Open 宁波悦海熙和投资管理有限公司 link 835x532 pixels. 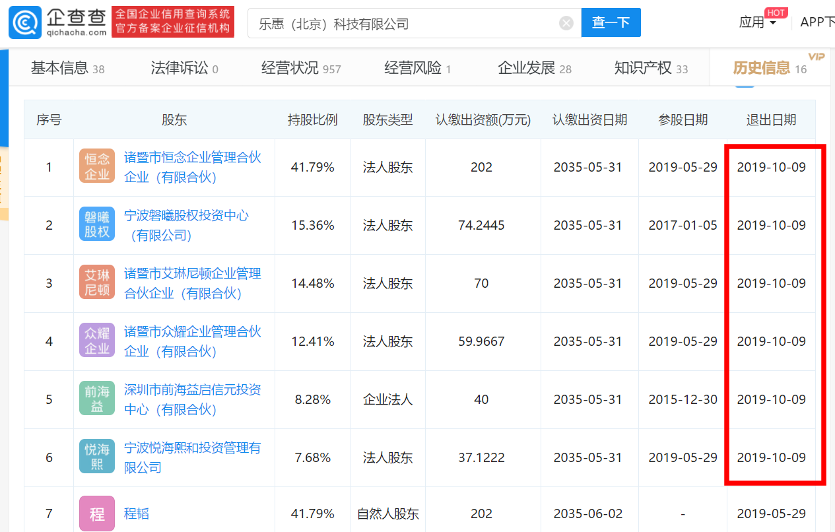click(x=193, y=458)
